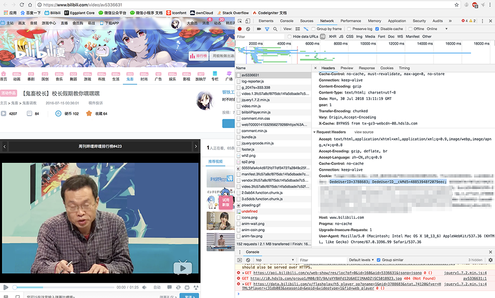This screenshot has height=298, width=495.
Task: Click the capture screenshots camera icon
Action: tap(258, 29)
